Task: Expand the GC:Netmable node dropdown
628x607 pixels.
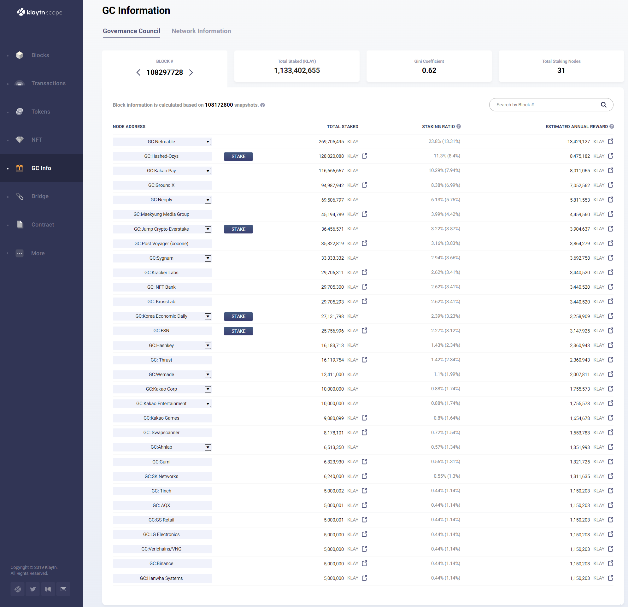Action: coord(208,142)
